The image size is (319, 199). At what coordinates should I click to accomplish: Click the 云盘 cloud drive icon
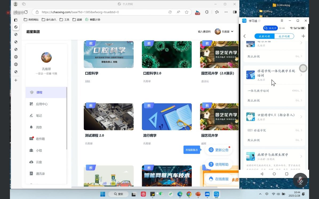(31, 162)
